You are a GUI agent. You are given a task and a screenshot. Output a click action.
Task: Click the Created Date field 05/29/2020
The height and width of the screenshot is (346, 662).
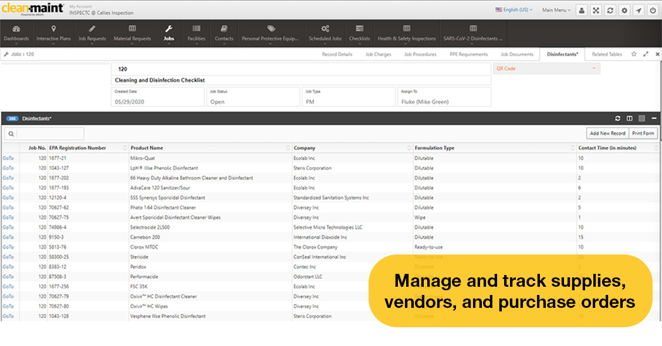coord(158,97)
